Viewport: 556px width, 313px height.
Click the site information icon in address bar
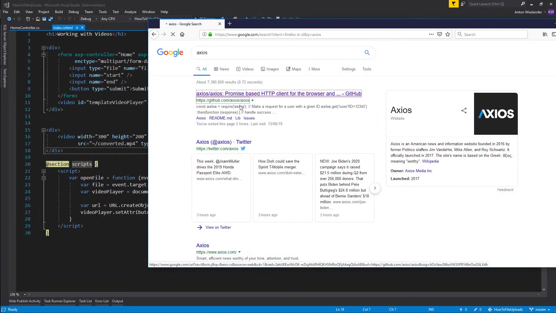tap(204, 34)
